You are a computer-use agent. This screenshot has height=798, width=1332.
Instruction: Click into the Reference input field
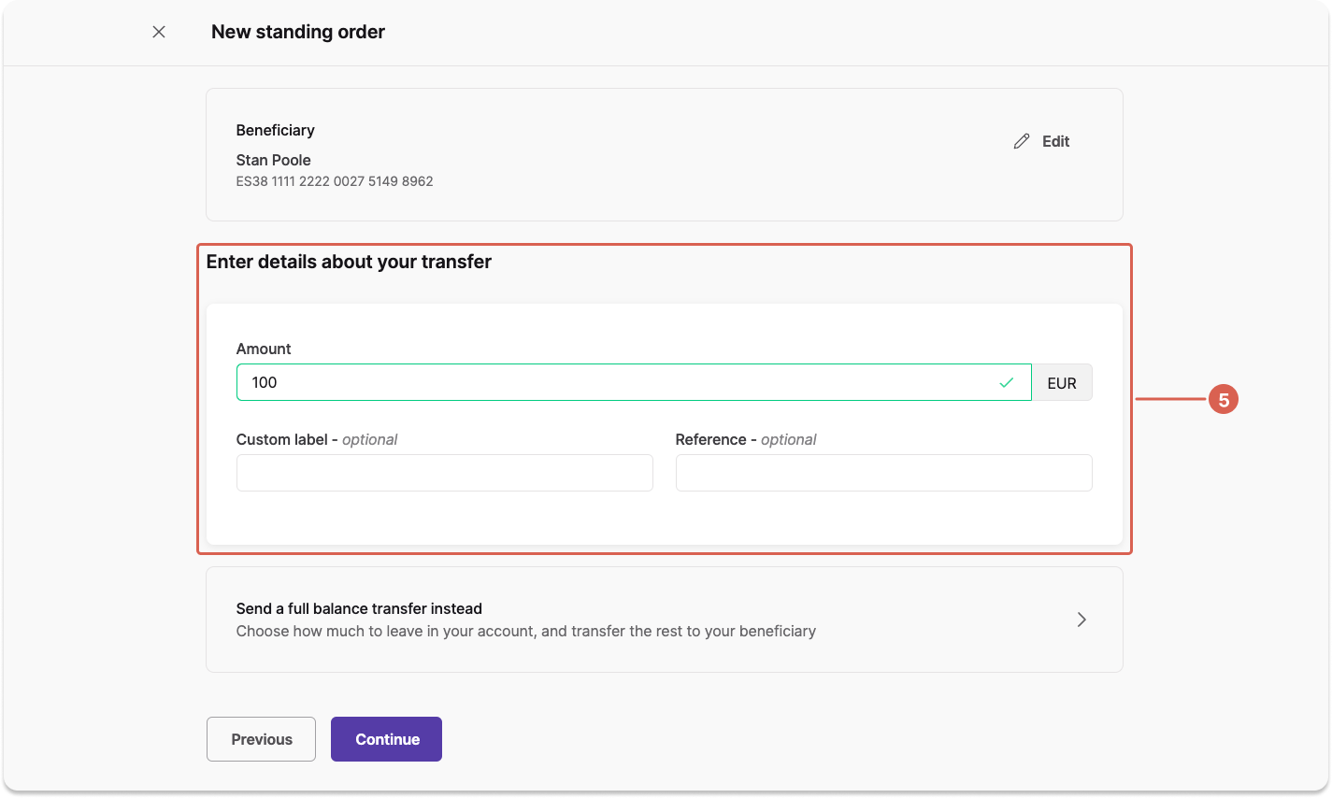(x=883, y=473)
